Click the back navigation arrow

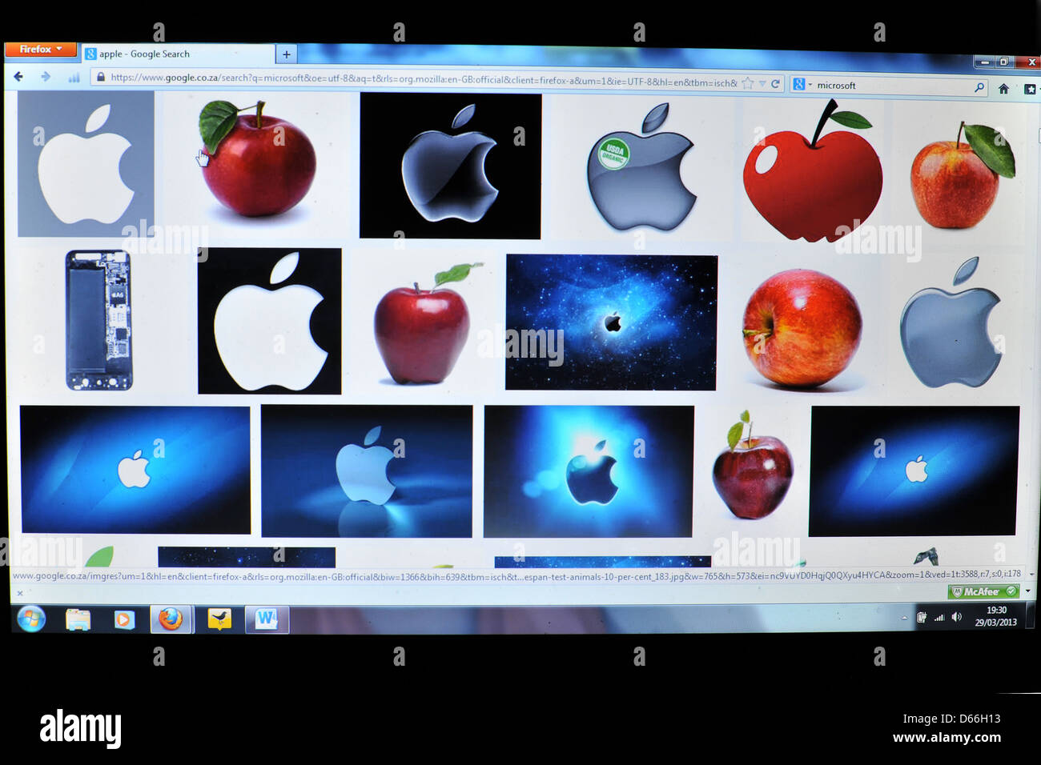point(18,77)
